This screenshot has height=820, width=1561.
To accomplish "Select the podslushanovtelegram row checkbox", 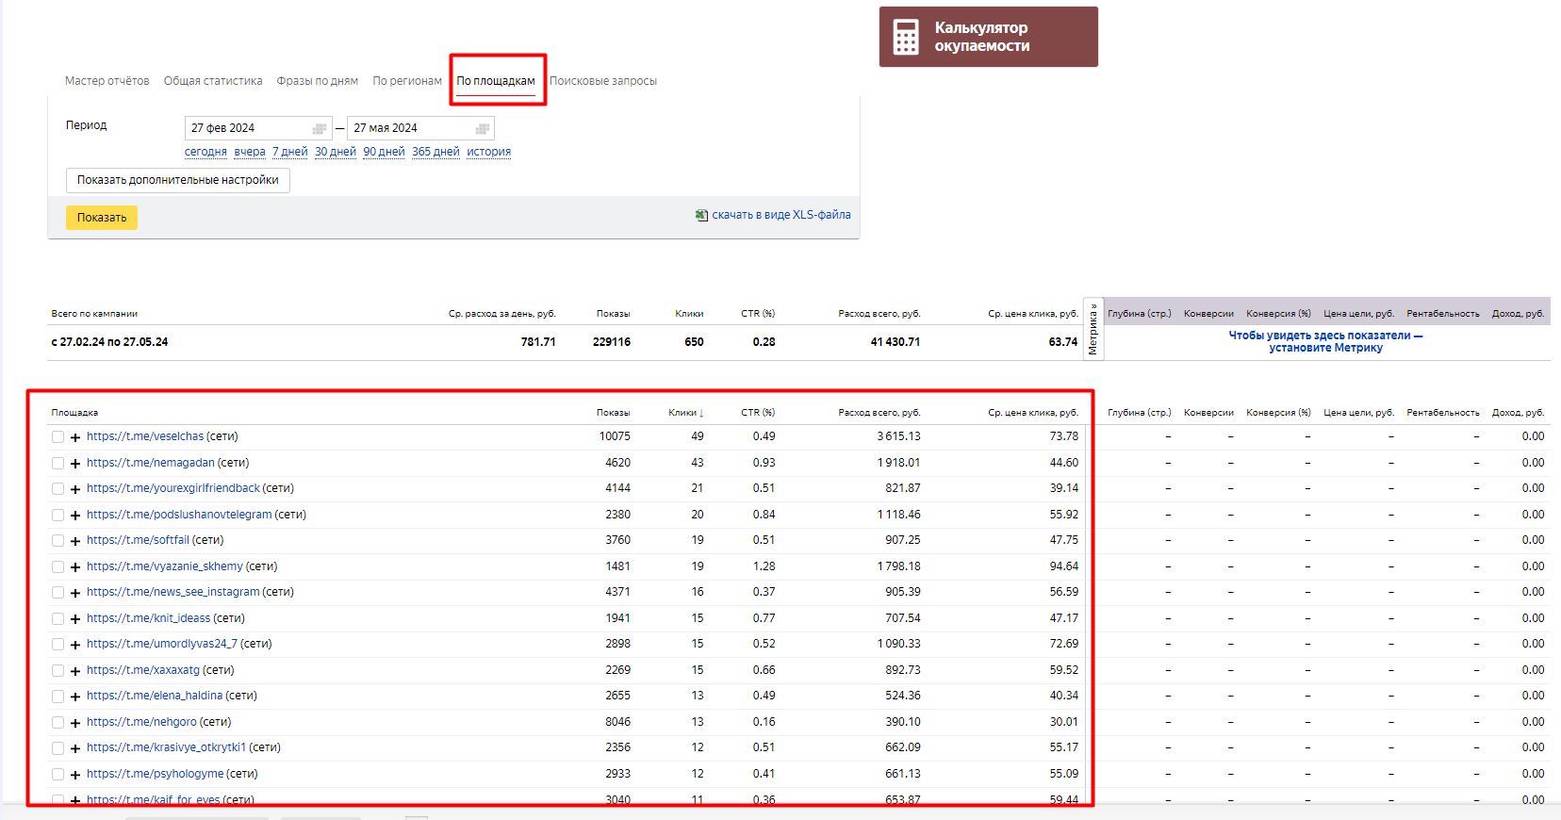I will (x=58, y=515).
